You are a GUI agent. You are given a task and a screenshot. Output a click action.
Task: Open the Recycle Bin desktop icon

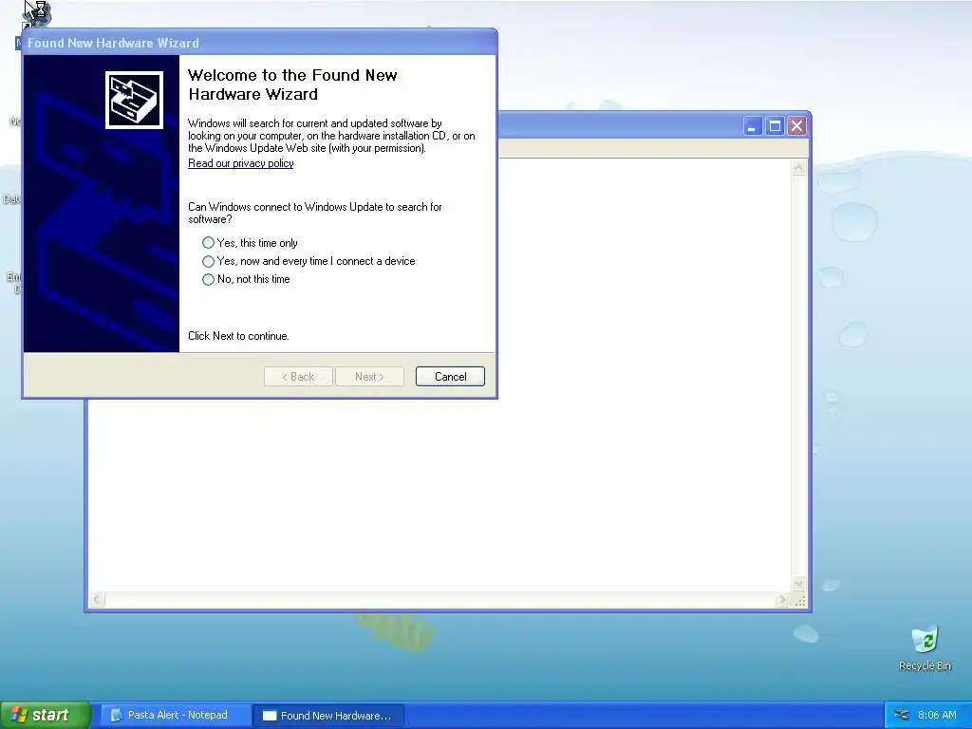tap(925, 648)
